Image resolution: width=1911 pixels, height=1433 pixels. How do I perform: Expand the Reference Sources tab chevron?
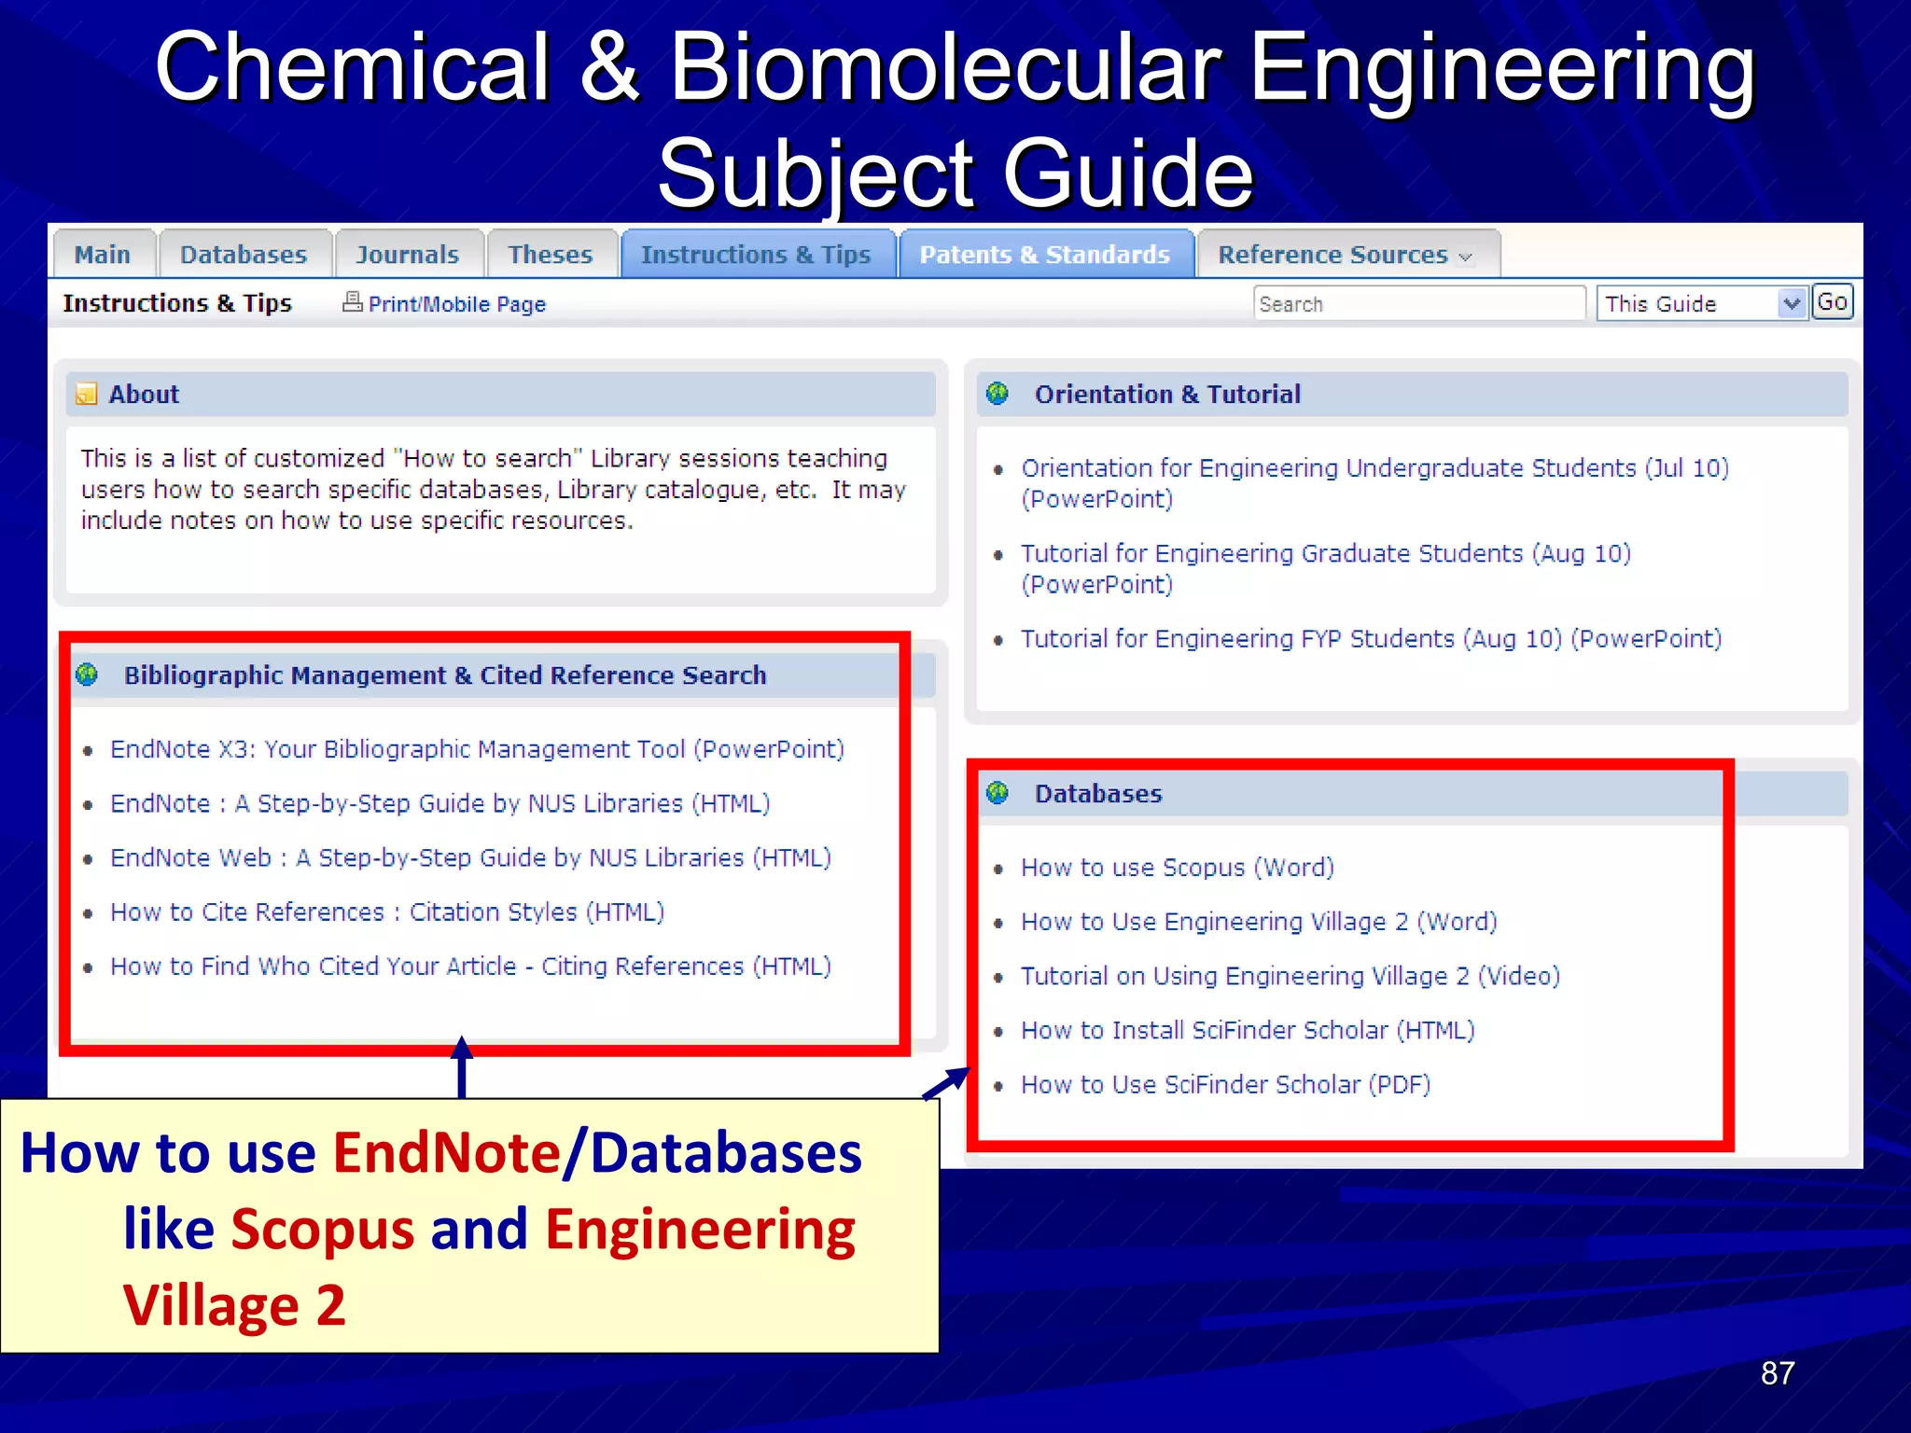[x=1465, y=257]
